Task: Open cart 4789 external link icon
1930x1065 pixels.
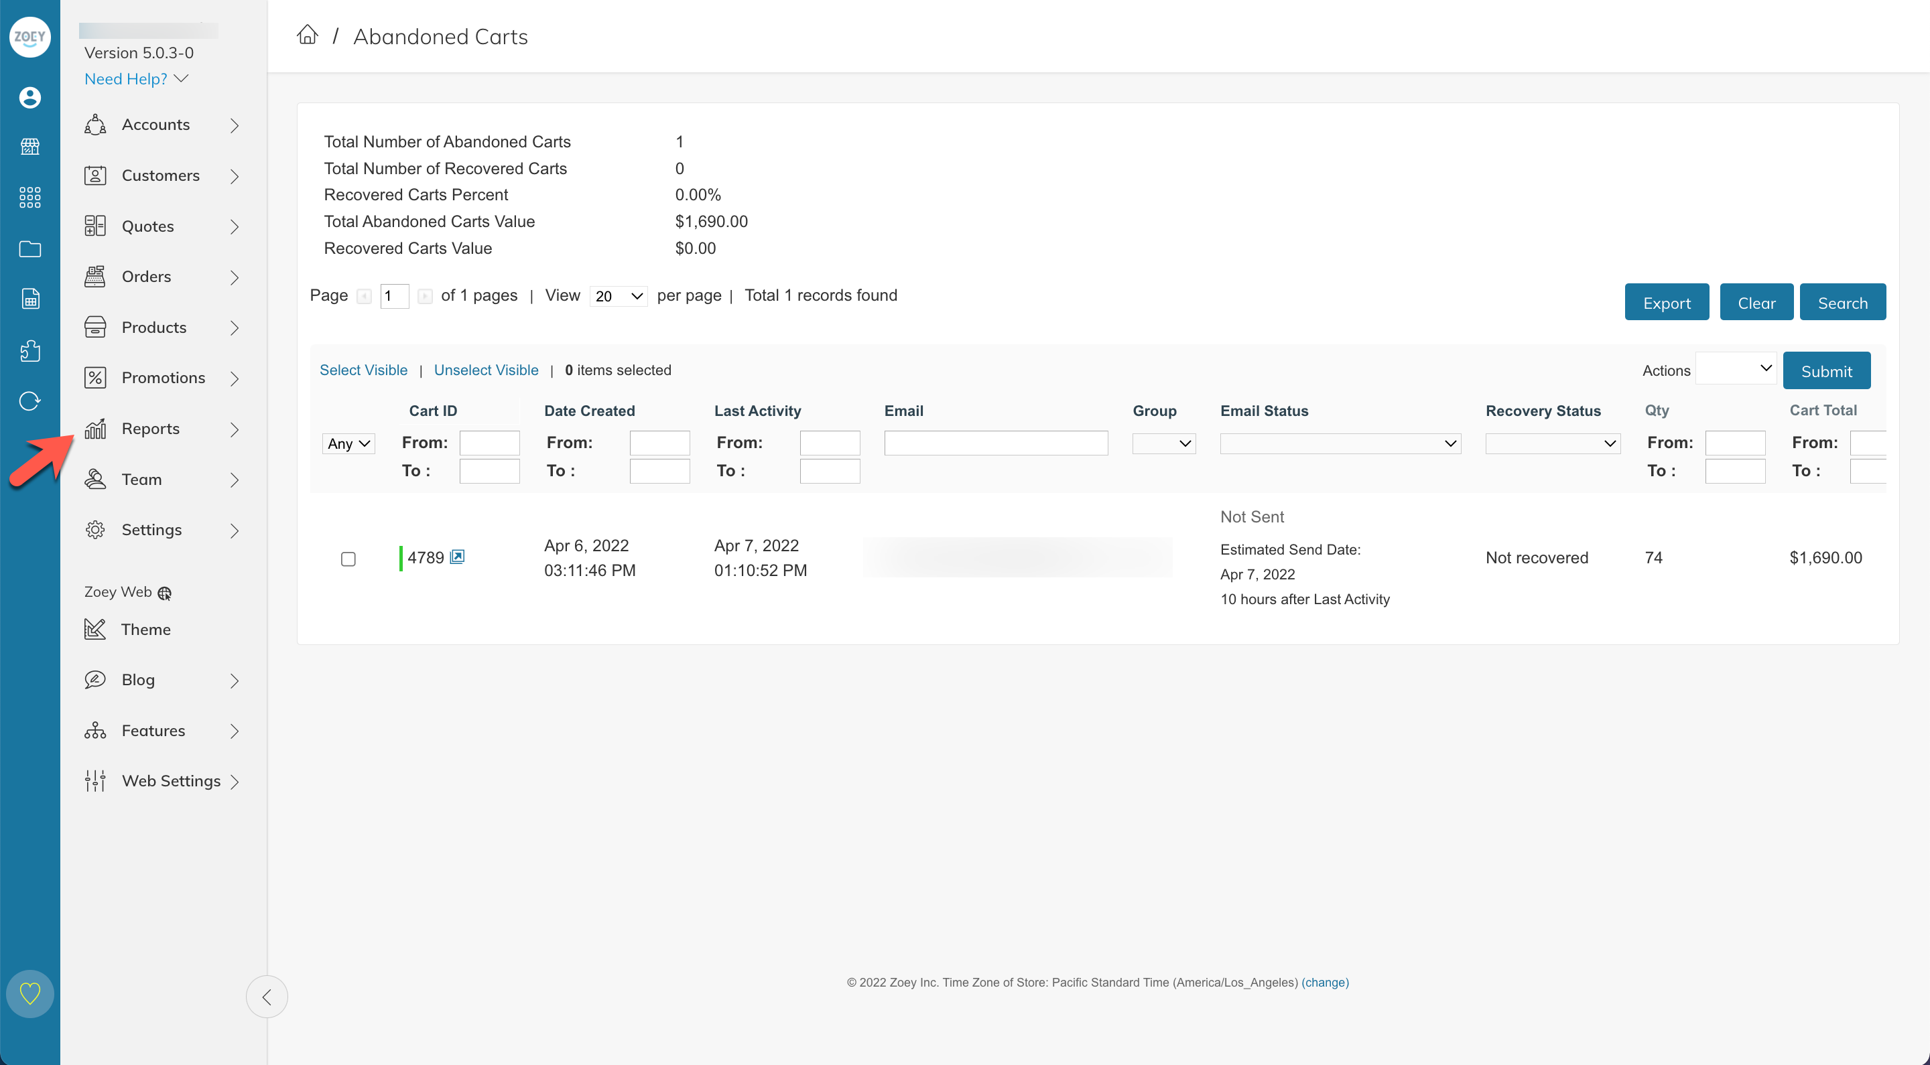Action: tap(457, 557)
